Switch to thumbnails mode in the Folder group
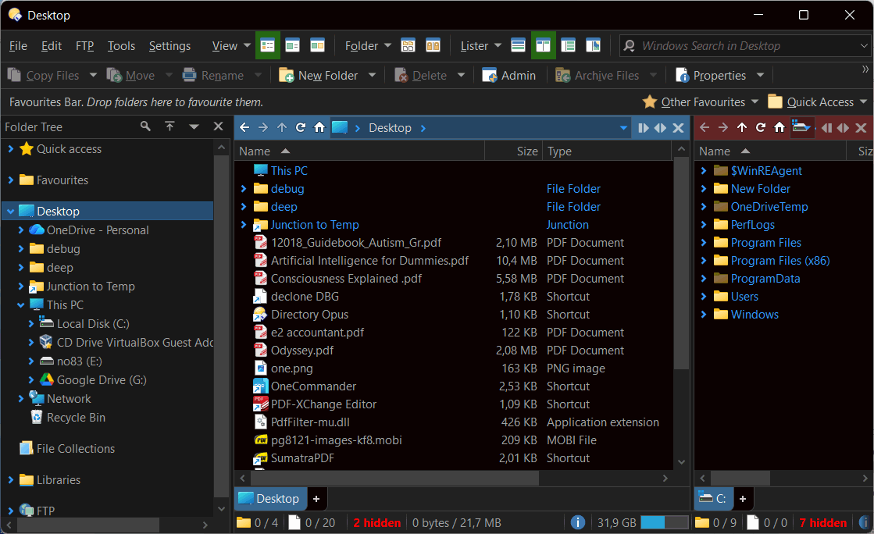The image size is (874, 534). [x=408, y=45]
